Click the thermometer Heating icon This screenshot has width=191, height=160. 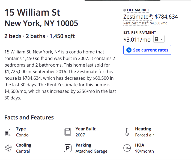pos(127,132)
